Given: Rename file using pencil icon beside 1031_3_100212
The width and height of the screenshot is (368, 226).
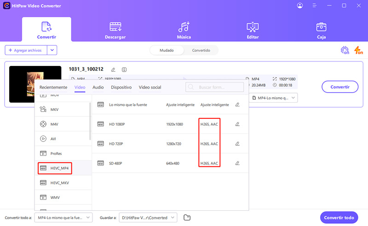Looking at the screenshot, I should click(x=113, y=70).
